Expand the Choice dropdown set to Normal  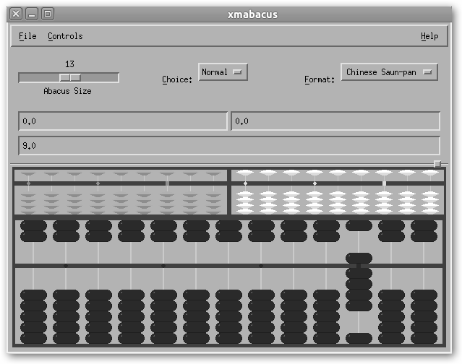(223, 72)
